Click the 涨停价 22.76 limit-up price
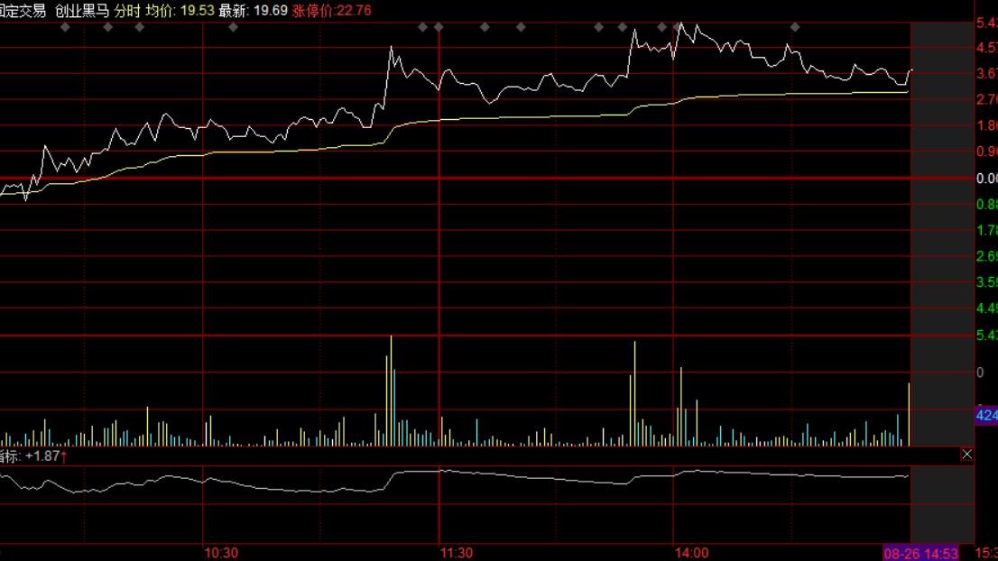This screenshot has width=998, height=561. [x=331, y=10]
